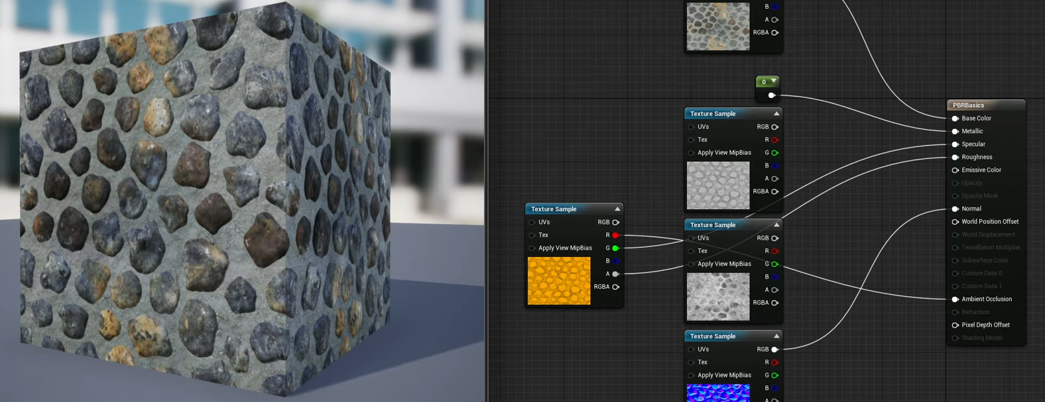This screenshot has width=1045, height=402.
Task: Click the World Position Offset input pin
Action: point(955,222)
